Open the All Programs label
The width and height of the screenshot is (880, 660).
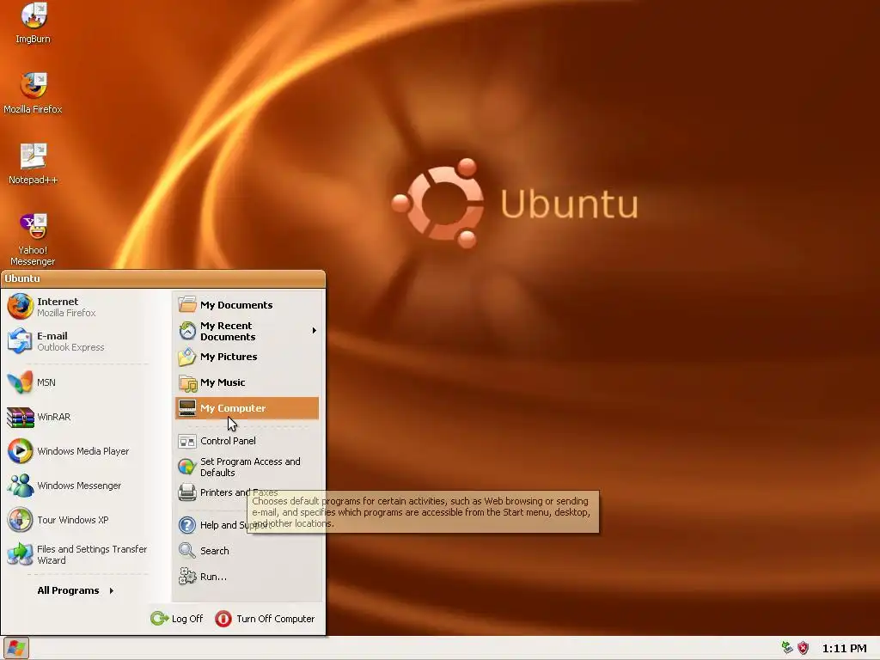point(68,590)
